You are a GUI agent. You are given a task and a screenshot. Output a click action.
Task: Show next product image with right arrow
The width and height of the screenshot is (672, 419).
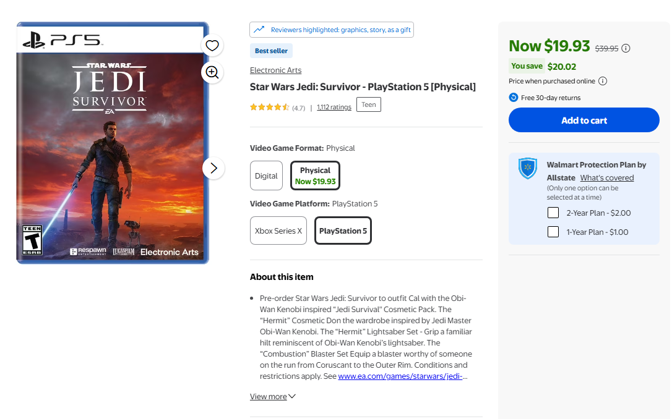(x=213, y=168)
